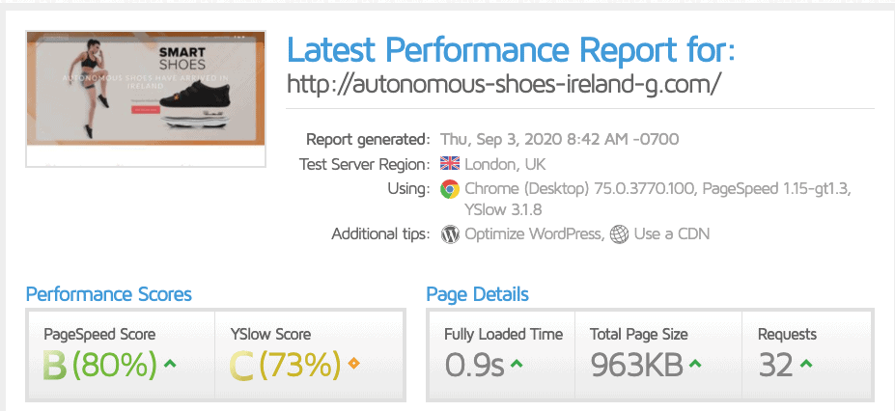This screenshot has width=895, height=411.
Task: Click green arrow beside PageSpeed Score
Action: point(170,364)
